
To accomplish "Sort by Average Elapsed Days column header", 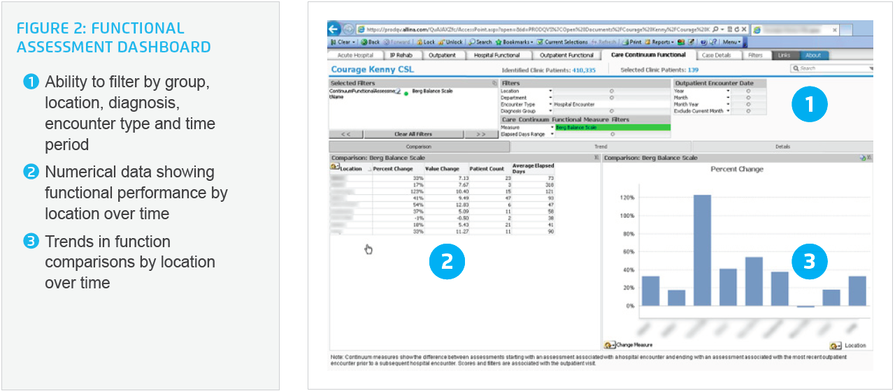I will tap(533, 168).
